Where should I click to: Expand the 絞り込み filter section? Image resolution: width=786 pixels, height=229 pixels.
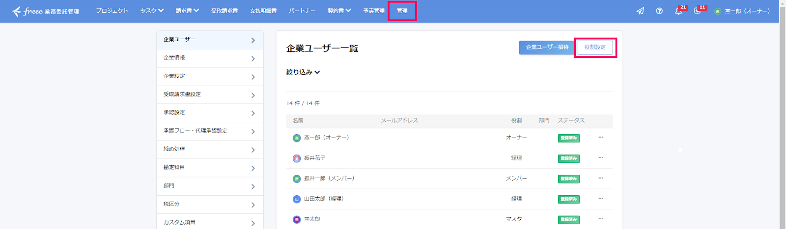click(303, 72)
